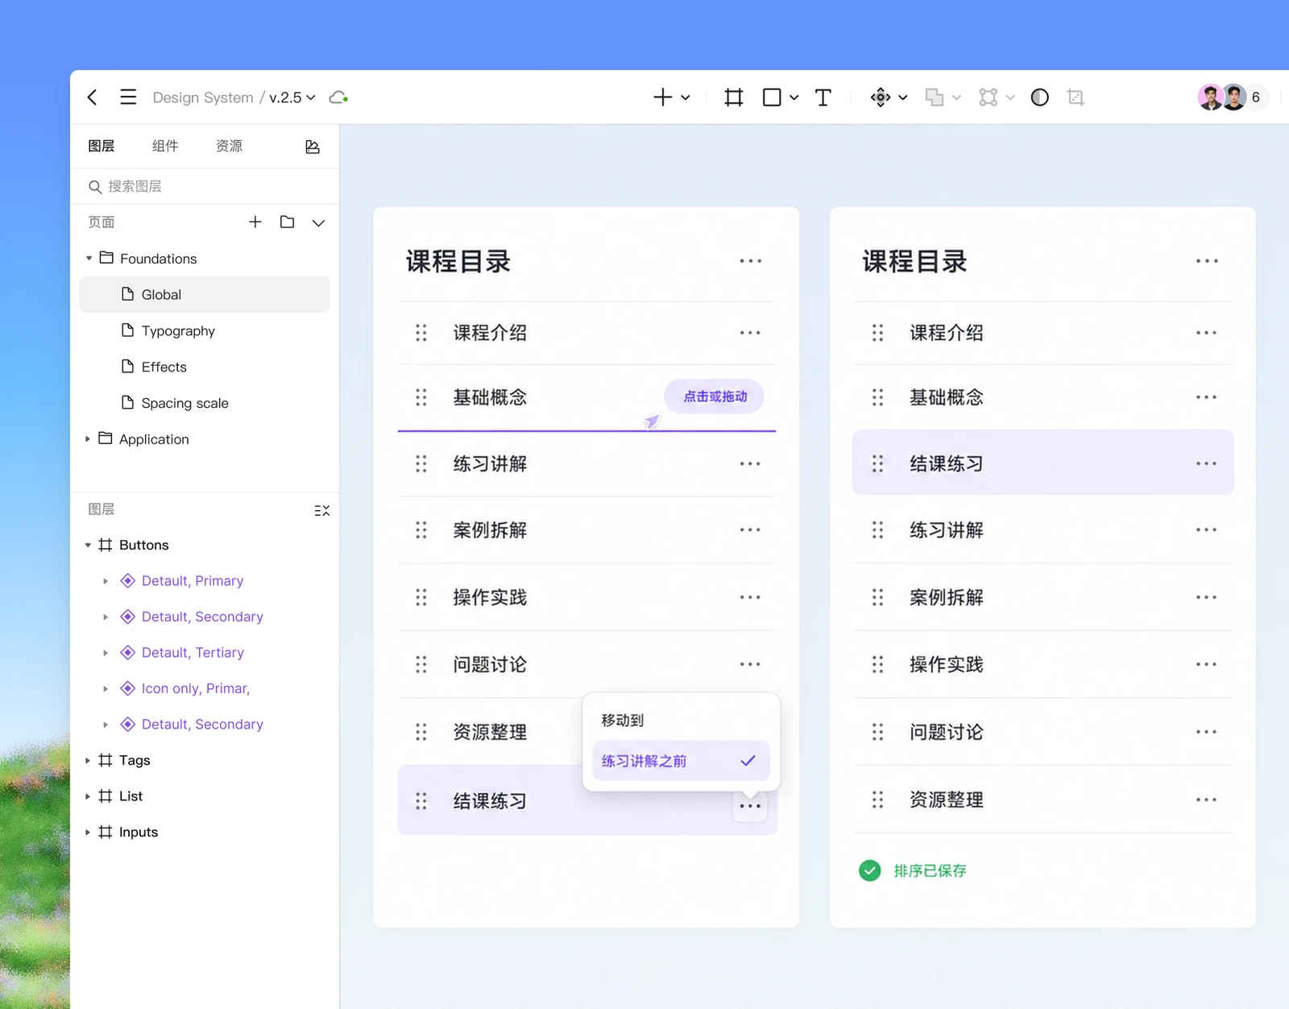Click the edit icon beside 资源 tab
The image size is (1289, 1009).
[x=313, y=147]
